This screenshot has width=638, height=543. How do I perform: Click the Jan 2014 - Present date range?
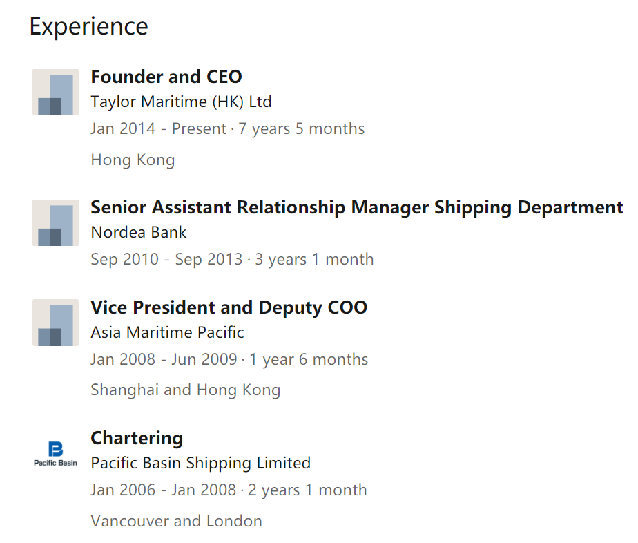click(158, 128)
